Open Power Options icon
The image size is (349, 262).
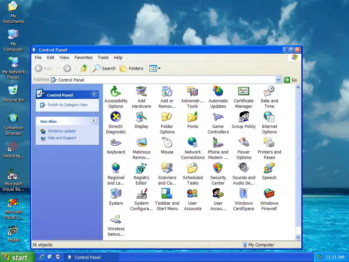point(244,143)
